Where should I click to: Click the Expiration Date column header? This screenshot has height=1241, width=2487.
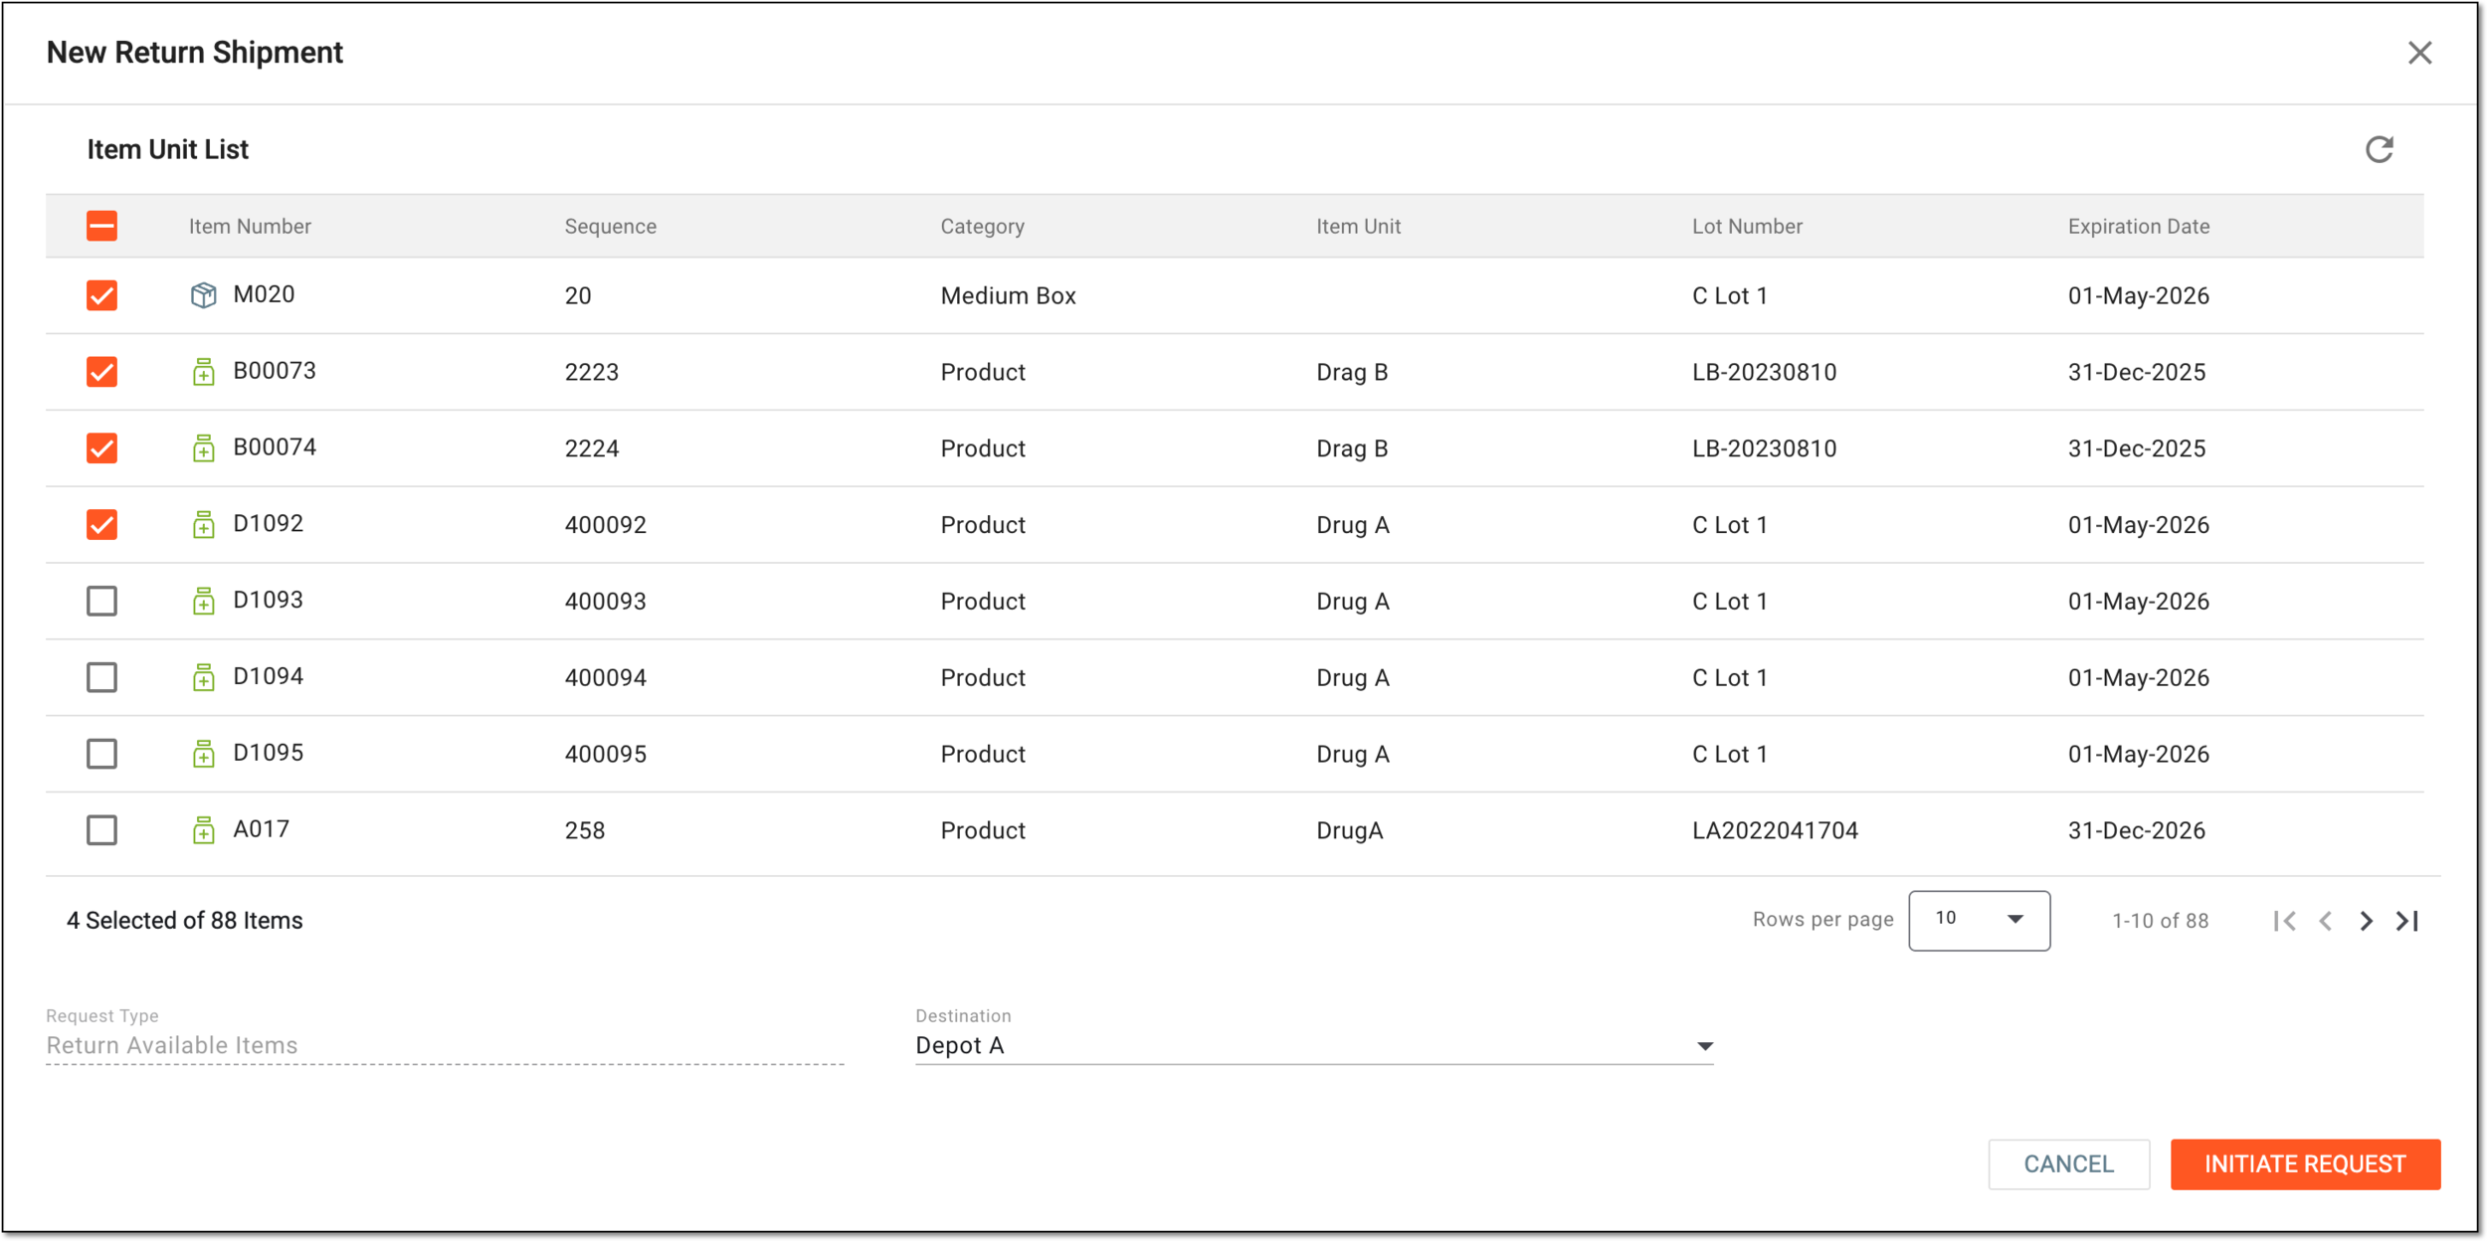2139,227
